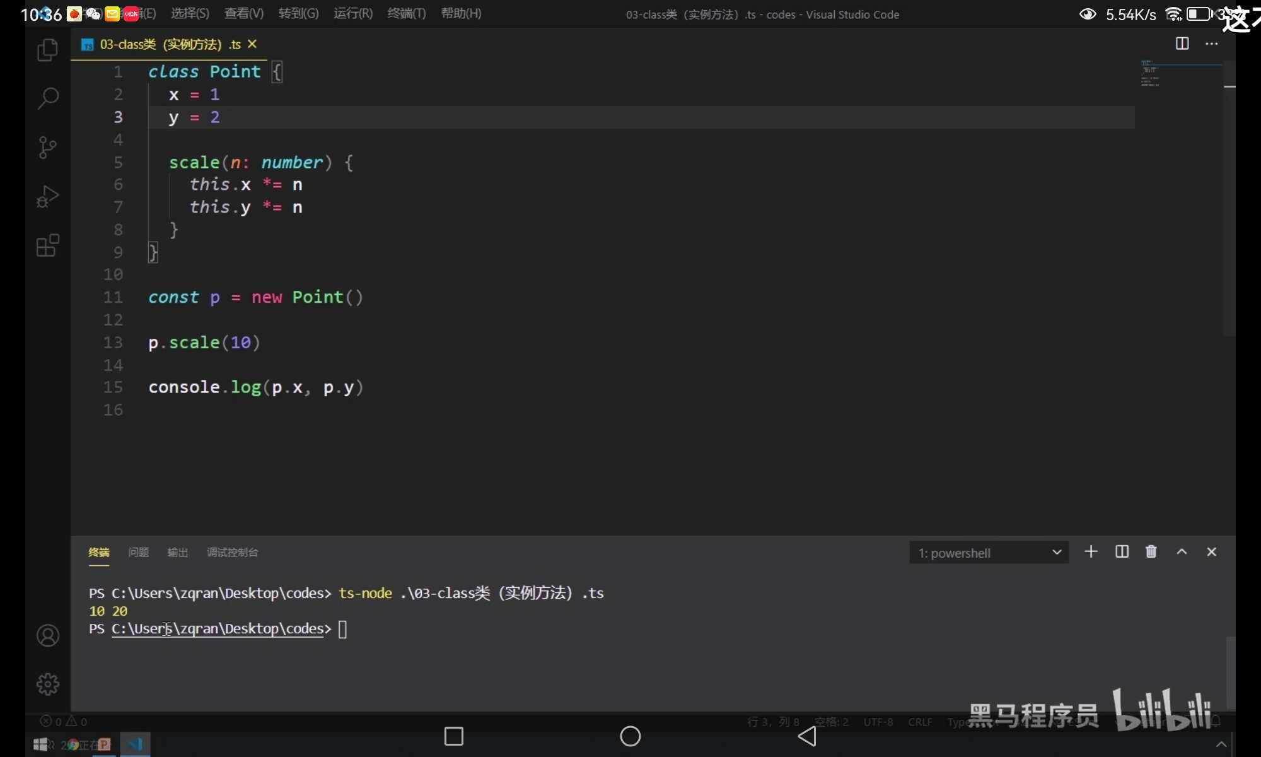Switch to the 问题 panel tab
This screenshot has height=757, width=1261.
[138, 553]
